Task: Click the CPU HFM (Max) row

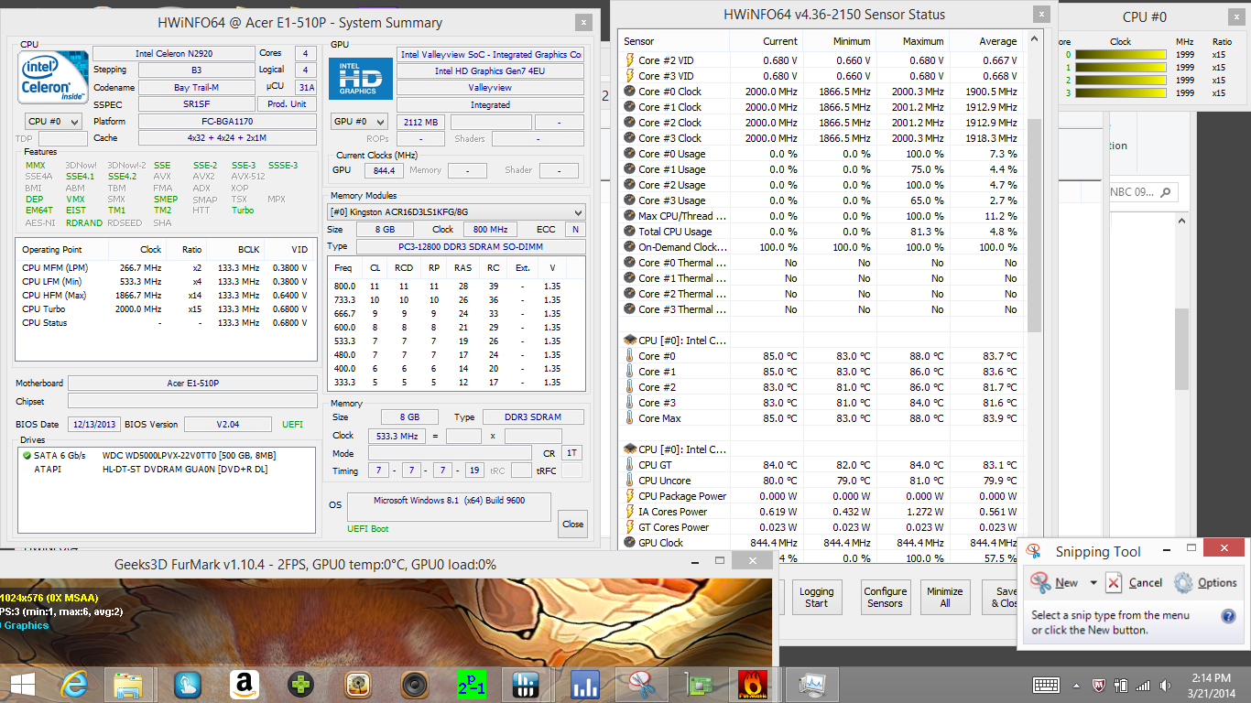Action: pos(165,295)
